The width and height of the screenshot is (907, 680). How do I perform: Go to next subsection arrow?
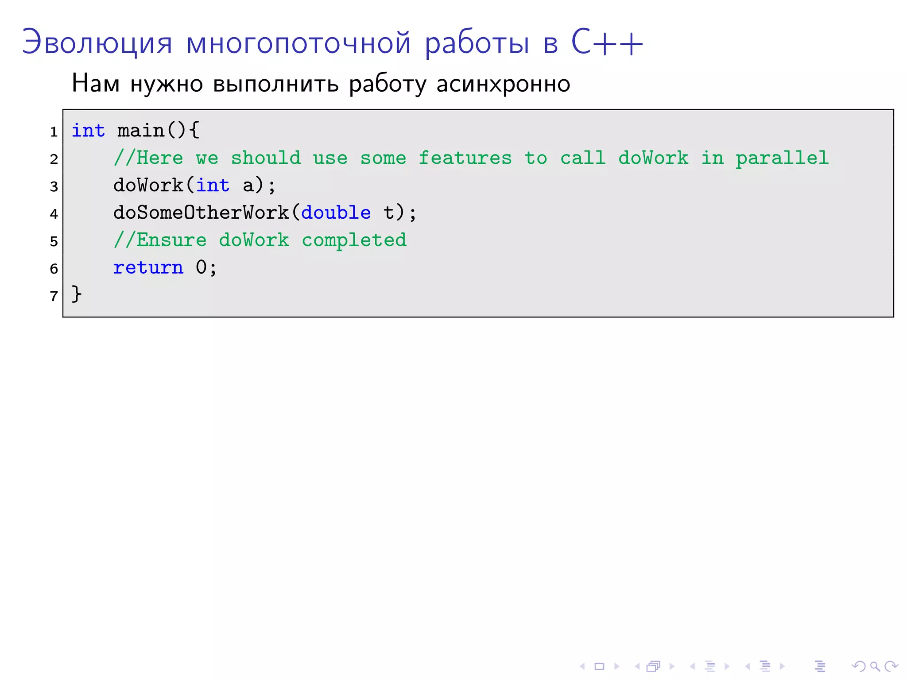[727, 666]
